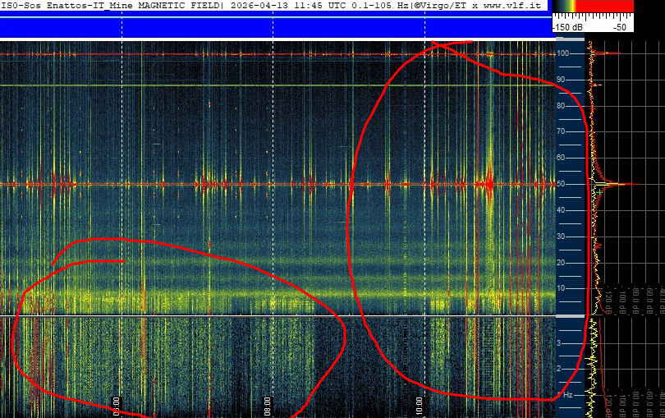Click the 06:00 time marker

[117, 405]
